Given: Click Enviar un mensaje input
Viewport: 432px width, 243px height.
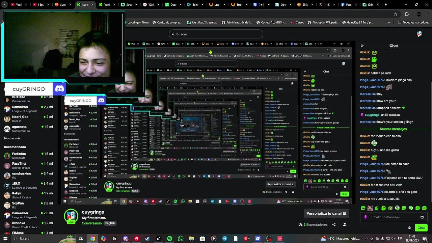Looking at the screenshot, I should click(394, 217).
